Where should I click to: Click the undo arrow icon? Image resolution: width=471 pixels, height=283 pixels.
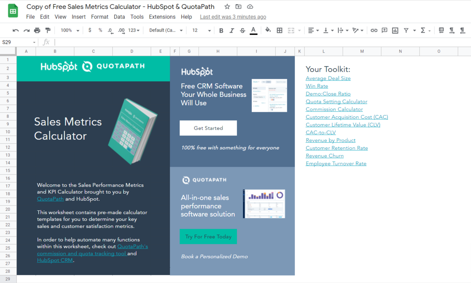tap(15, 30)
